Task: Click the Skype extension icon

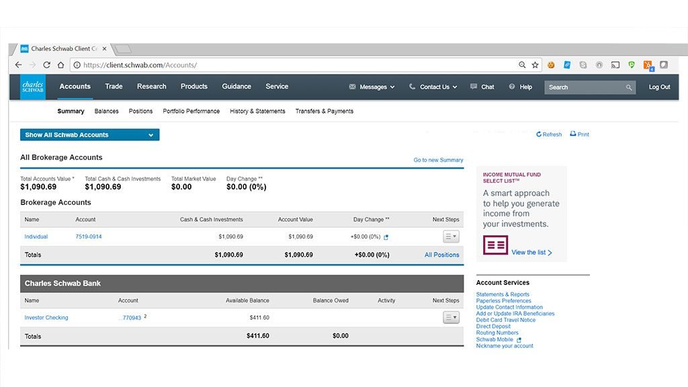Action: [x=583, y=65]
